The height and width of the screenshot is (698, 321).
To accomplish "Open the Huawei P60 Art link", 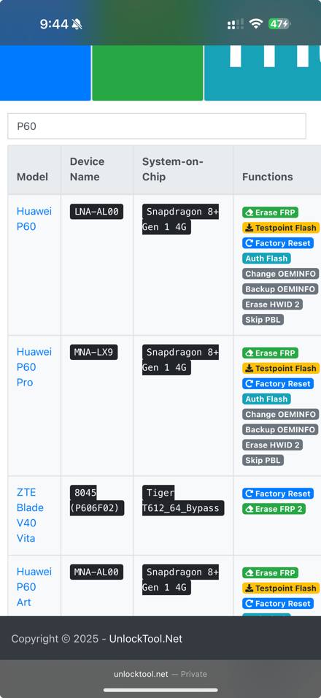I will pyautogui.click(x=34, y=587).
